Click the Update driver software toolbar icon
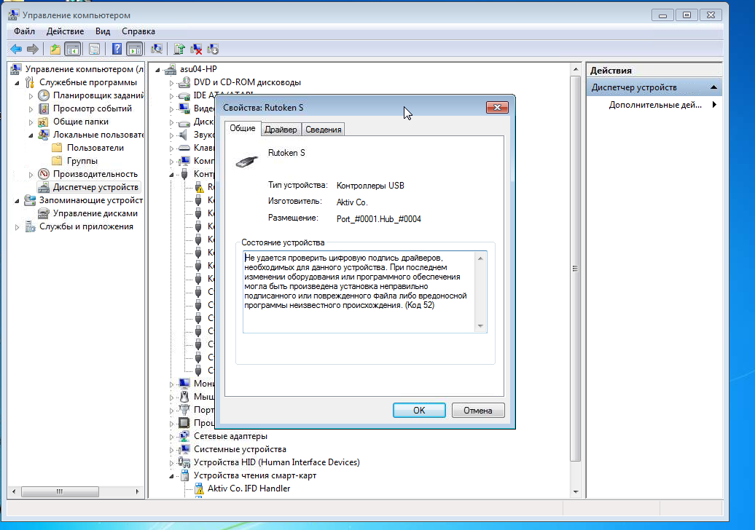Screen dimensions: 755x530 pos(179,49)
